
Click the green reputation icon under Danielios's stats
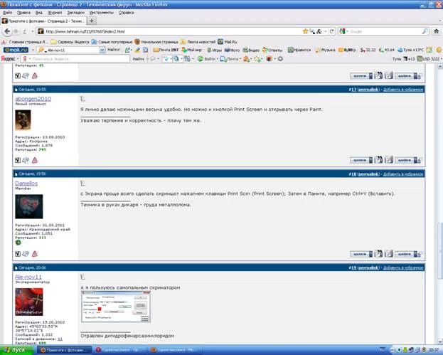point(18,243)
